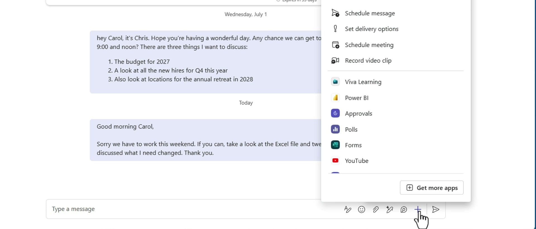Open the Loop components icon
Screen dimensions: 536x229
pos(404,209)
